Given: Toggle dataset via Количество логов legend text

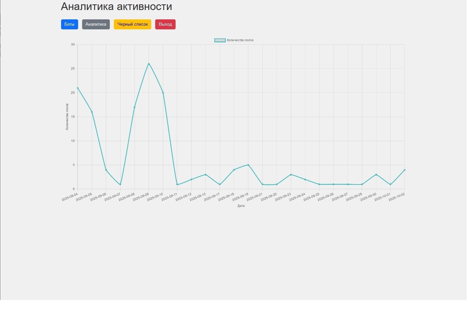Looking at the screenshot, I should click(x=240, y=40).
